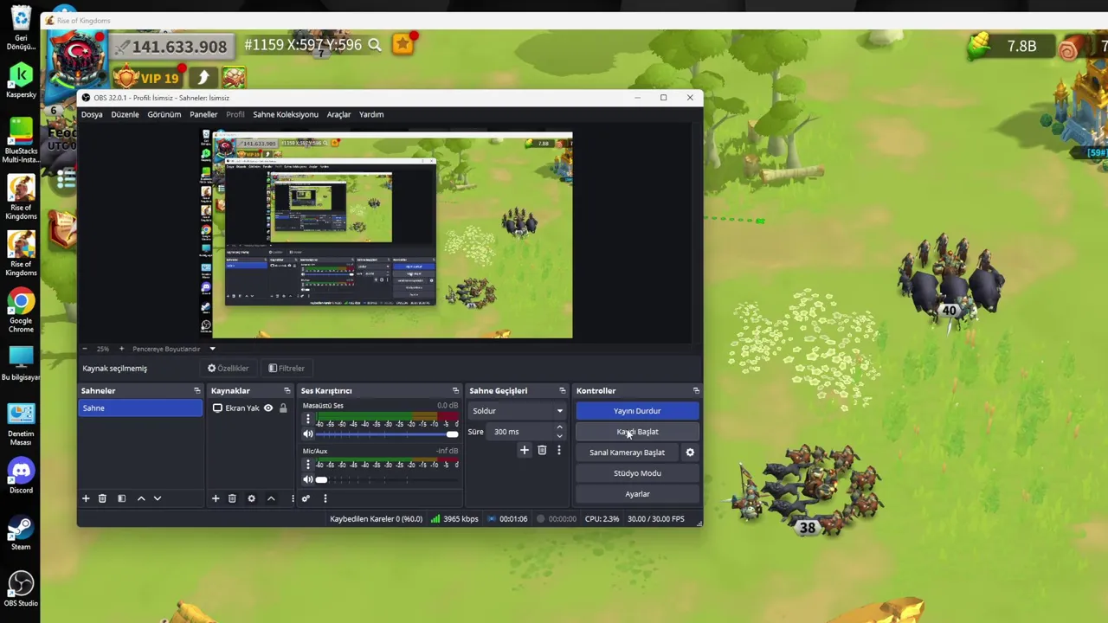The image size is (1108, 623).
Task: Open scene filters icon in Sahneler toolbar
Action: click(121, 498)
